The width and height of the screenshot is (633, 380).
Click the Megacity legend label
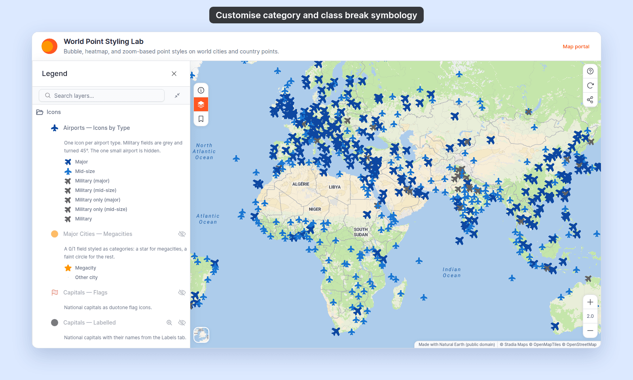(85, 268)
